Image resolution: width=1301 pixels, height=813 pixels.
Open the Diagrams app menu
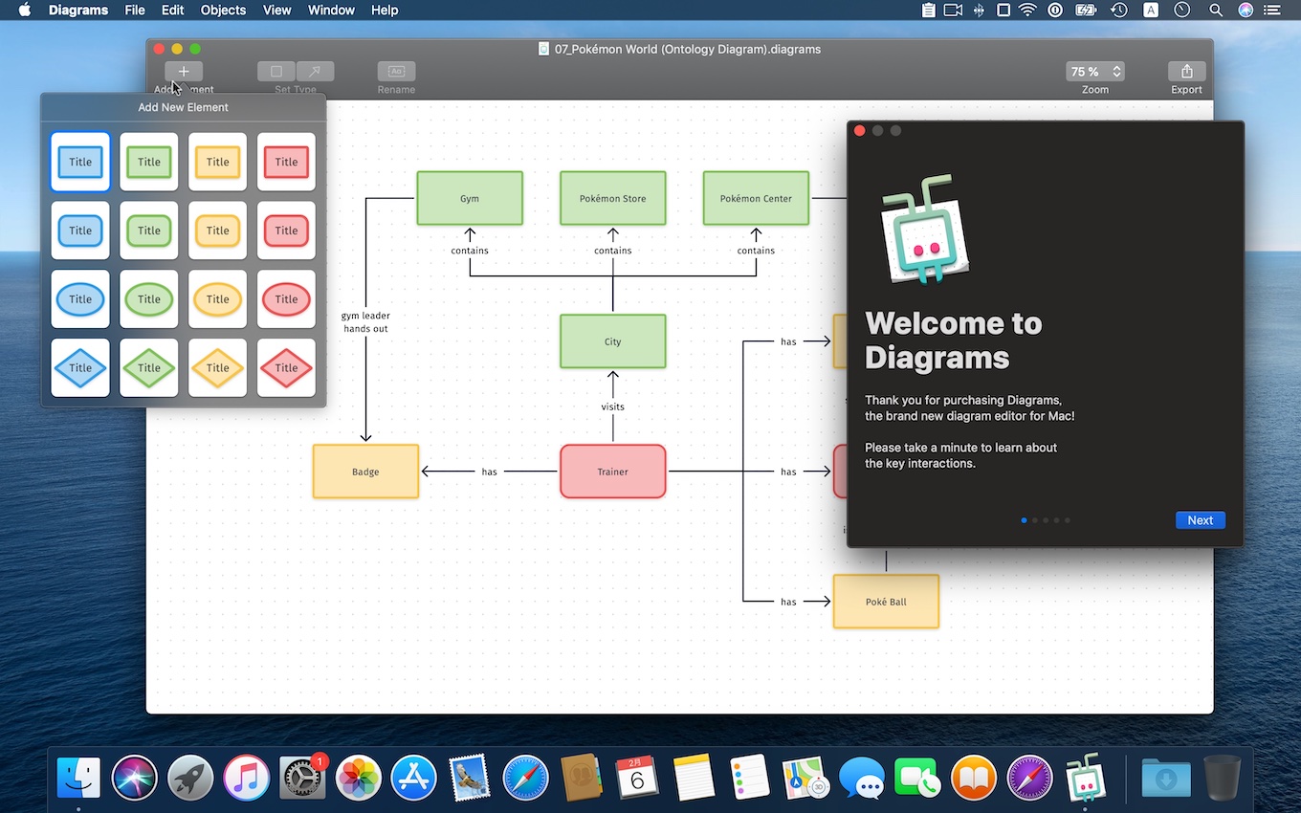pos(78,10)
